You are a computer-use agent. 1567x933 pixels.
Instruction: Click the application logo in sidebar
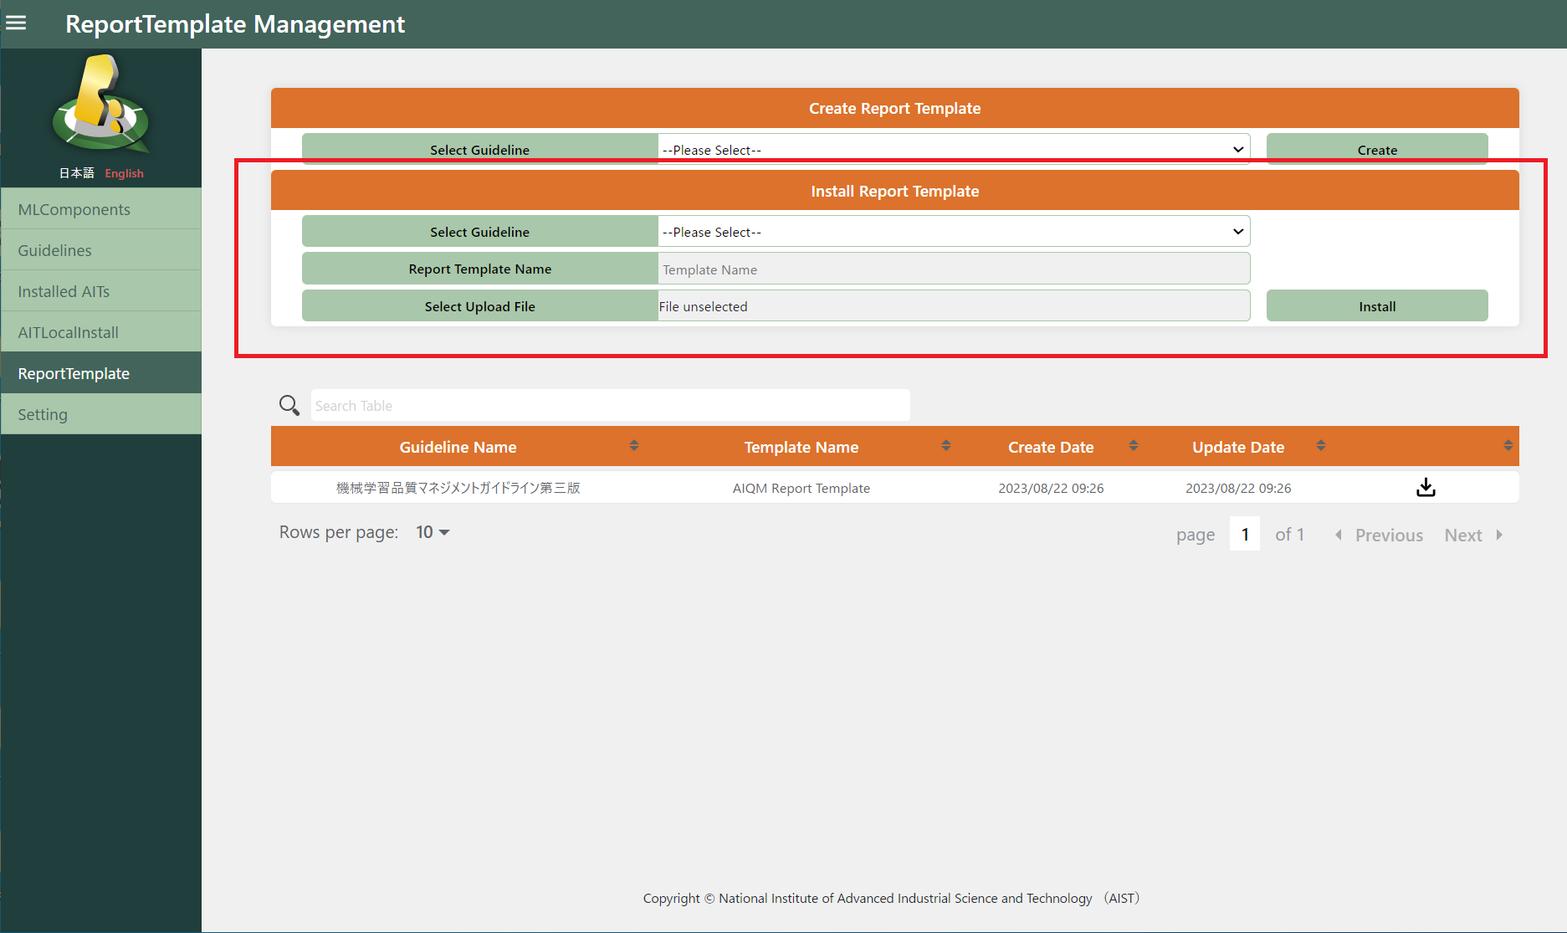100,105
